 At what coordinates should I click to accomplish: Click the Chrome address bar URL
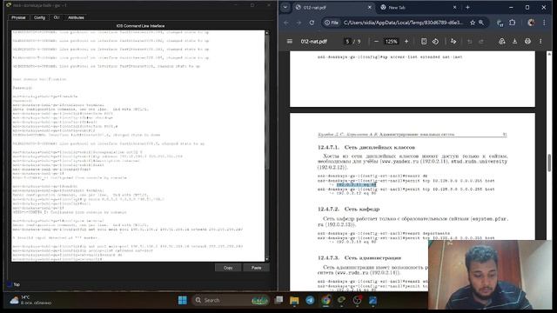point(403,23)
